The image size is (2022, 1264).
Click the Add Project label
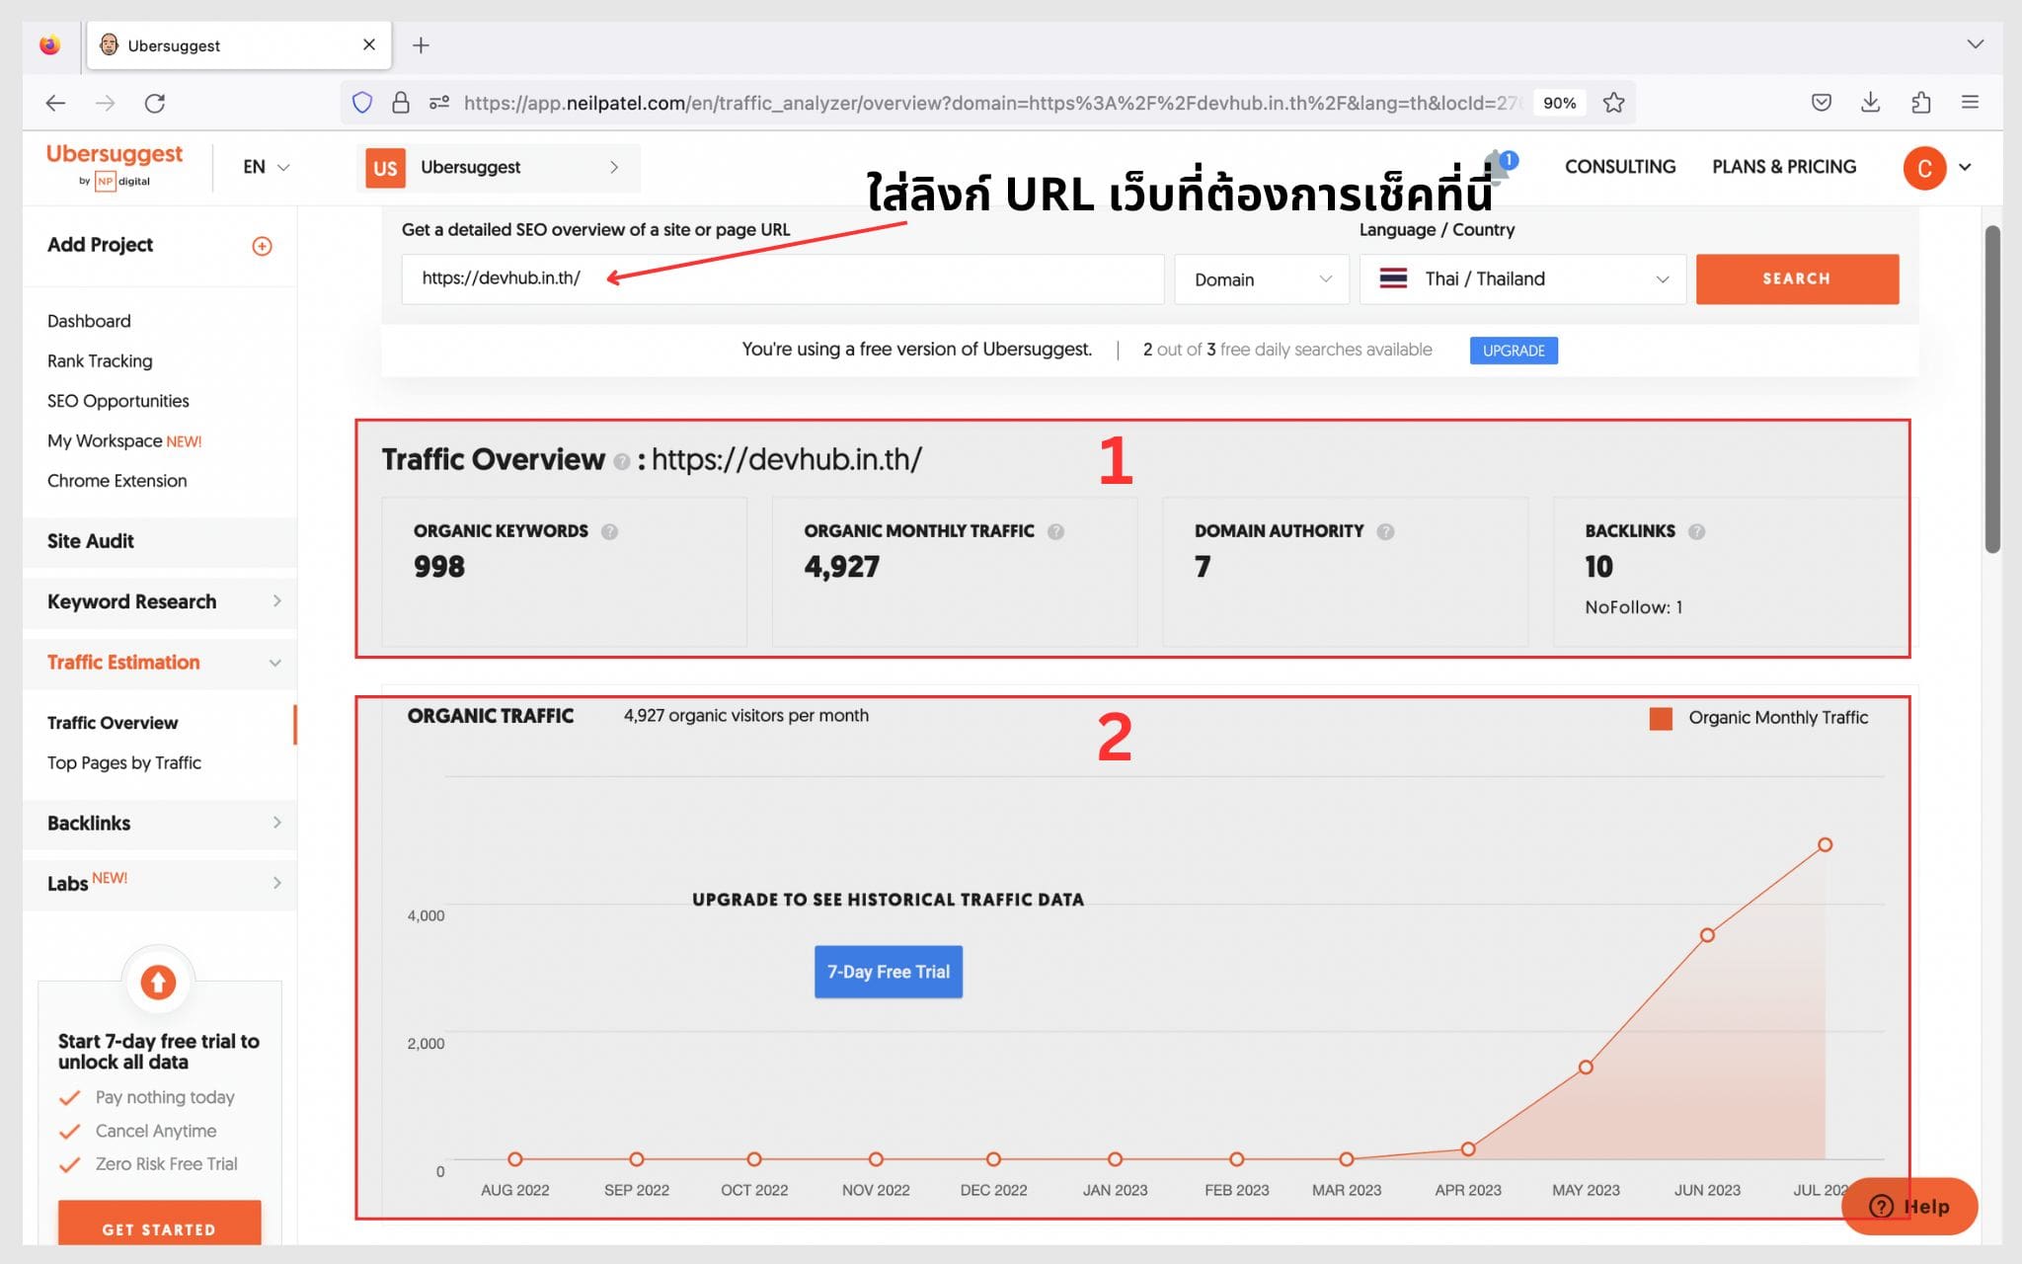click(x=100, y=245)
